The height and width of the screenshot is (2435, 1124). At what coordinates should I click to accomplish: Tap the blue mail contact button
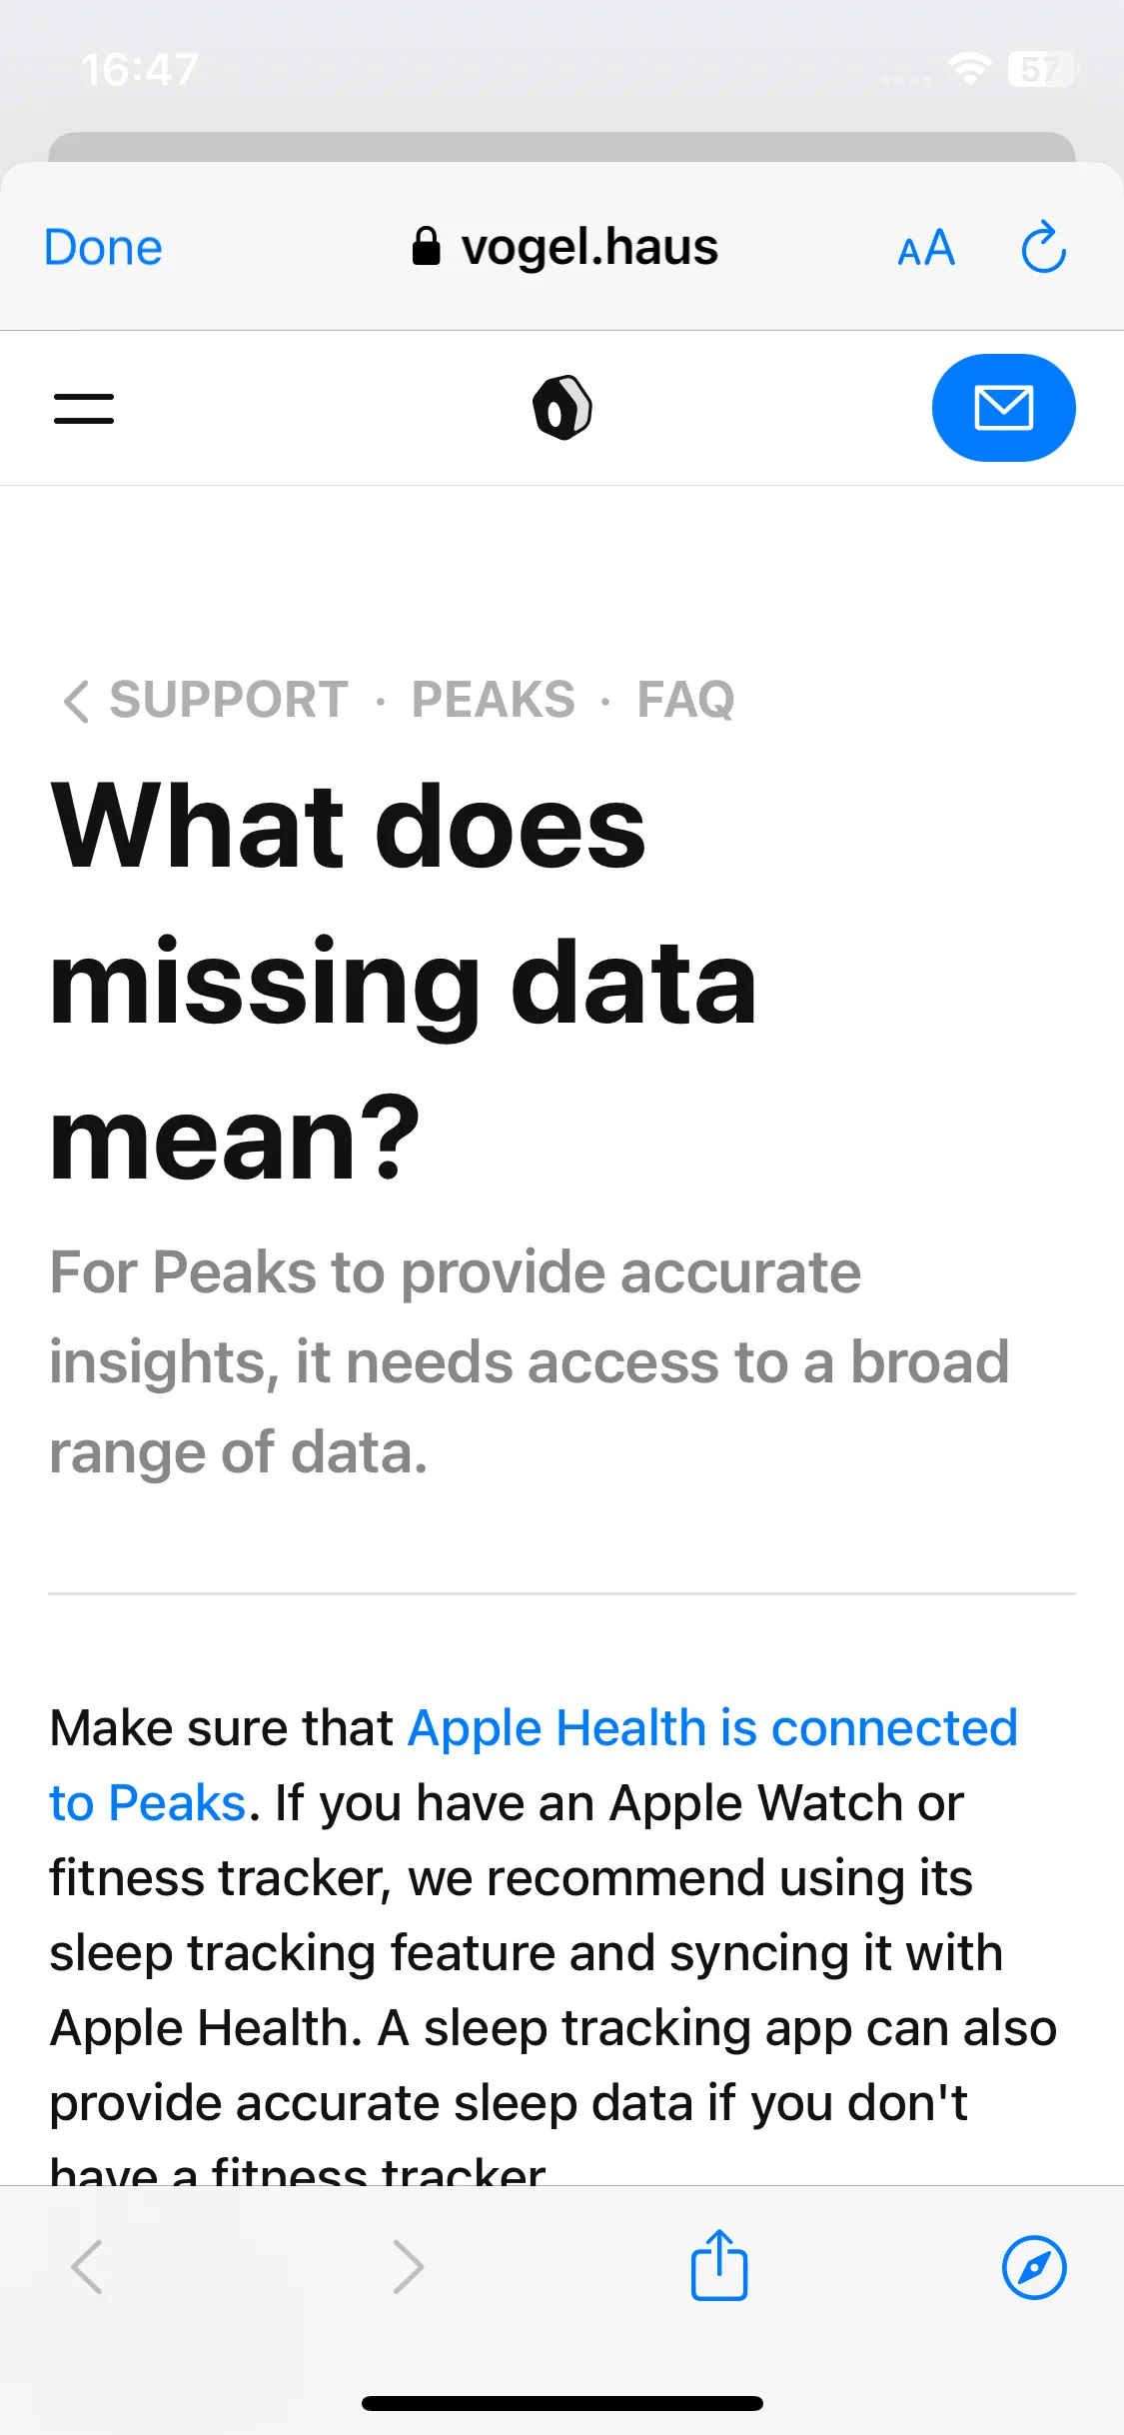(1003, 408)
